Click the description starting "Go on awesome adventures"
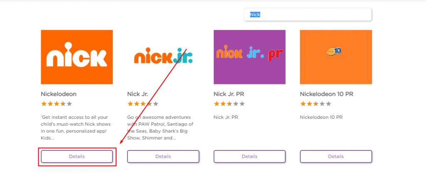This screenshot has height=179, width=426. click(x=161, y=128)
